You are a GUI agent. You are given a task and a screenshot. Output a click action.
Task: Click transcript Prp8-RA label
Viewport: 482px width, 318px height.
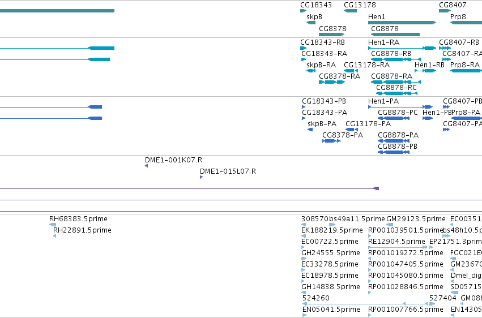tap(465, 65)
